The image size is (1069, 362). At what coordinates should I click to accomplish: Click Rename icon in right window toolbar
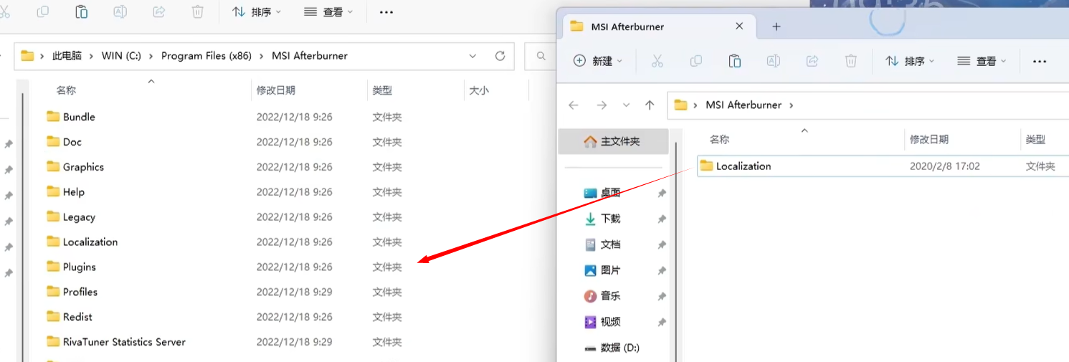coord(774,62)
